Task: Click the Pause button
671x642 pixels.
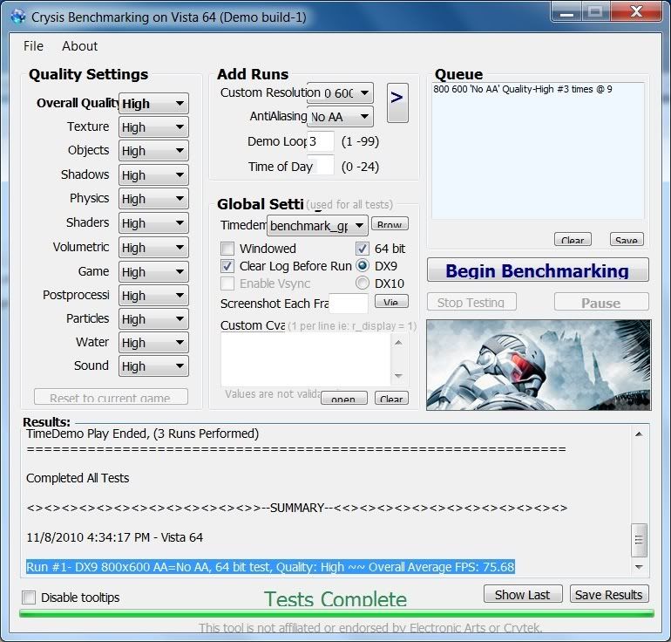Action: click(601, 302)
